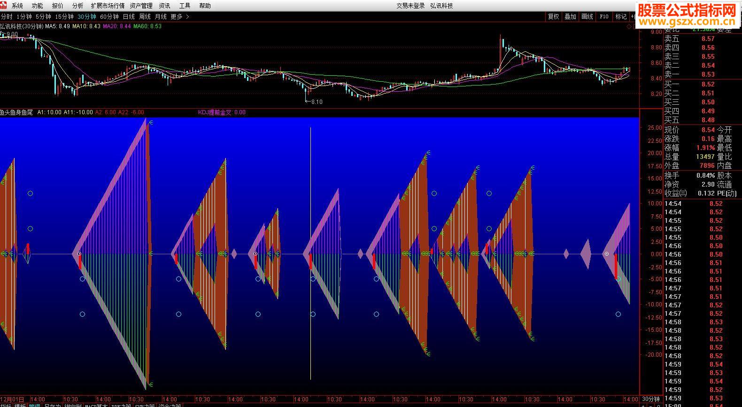Viewport: 742px width, 407px height.
Task: Click the 买一 price 8.52
Action: tap(708, 84)
